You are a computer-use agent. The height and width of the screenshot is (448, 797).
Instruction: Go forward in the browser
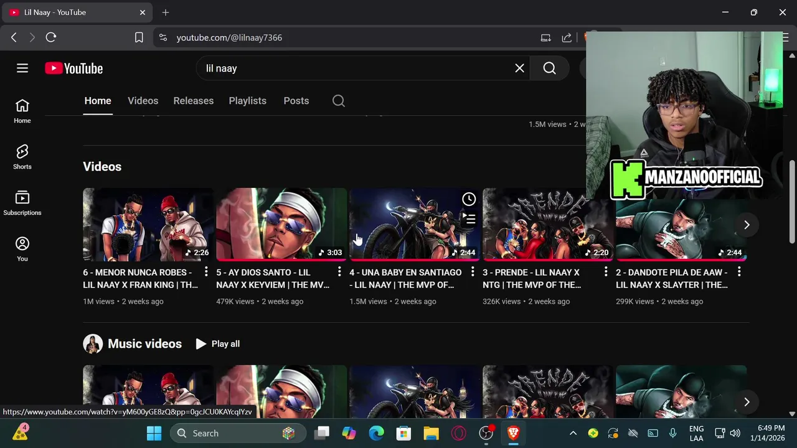pyautogui.click(x=32, y=37)
